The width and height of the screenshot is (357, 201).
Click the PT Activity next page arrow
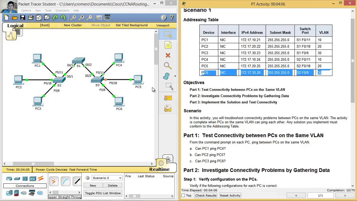[345, 195]
